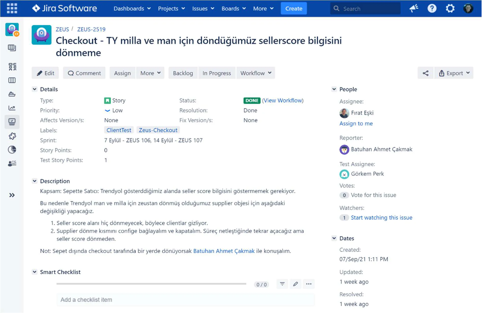Click the Jira Software logo

click(64, 8)
